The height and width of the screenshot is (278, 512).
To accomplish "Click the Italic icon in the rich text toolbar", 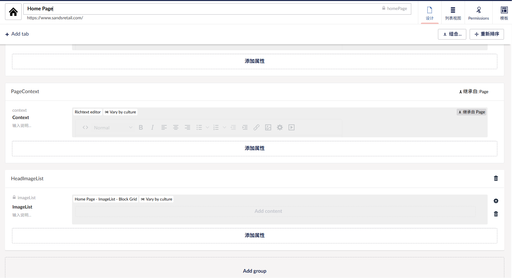I will 152,127.
